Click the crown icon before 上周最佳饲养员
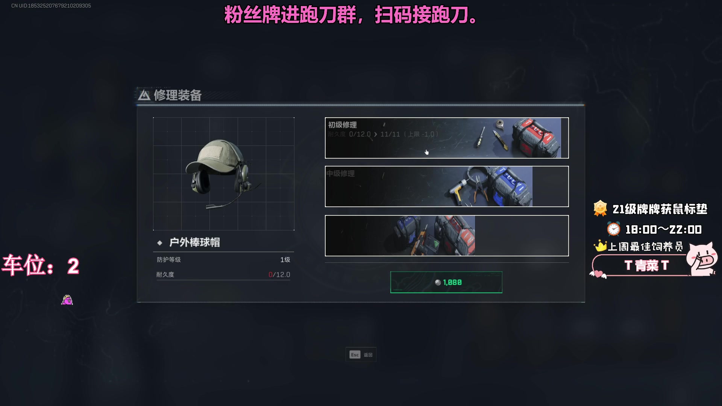722x406 pixels. [x=601, y=246]
